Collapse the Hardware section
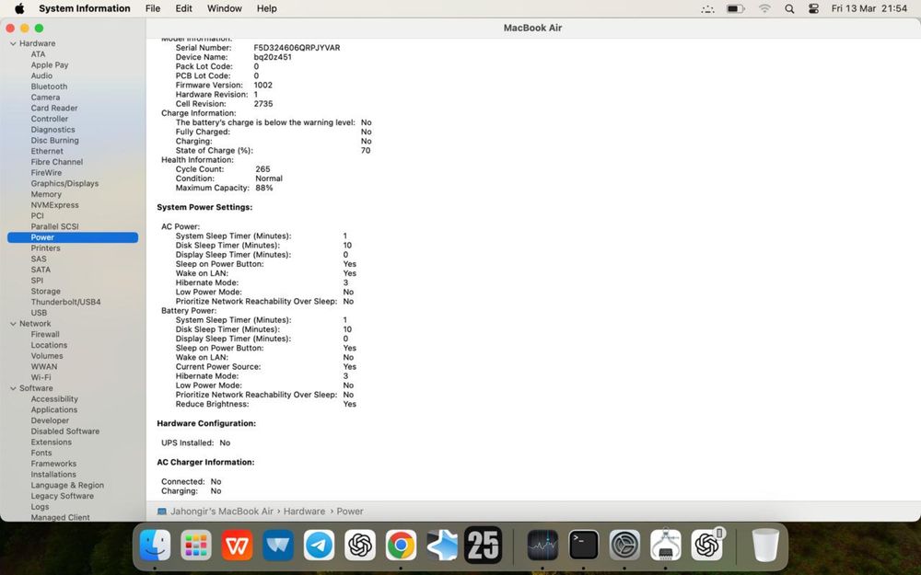The image size is (921, 575). coord(13,43)
